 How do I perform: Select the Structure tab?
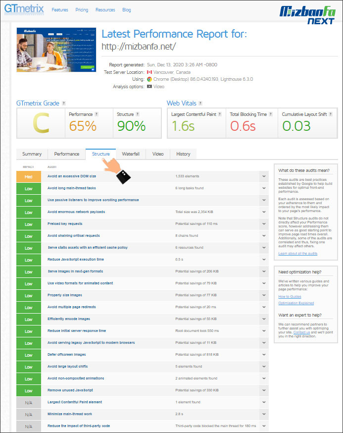click(100, 154)
